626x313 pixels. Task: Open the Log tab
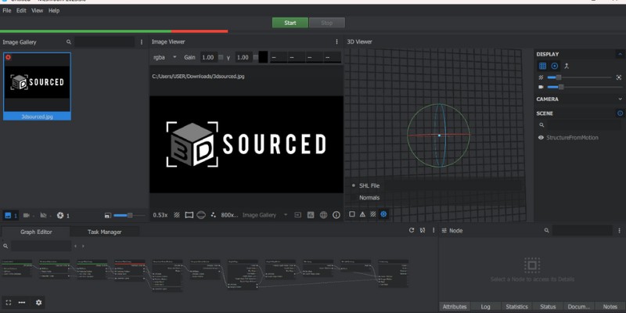(x=485, y=307)
